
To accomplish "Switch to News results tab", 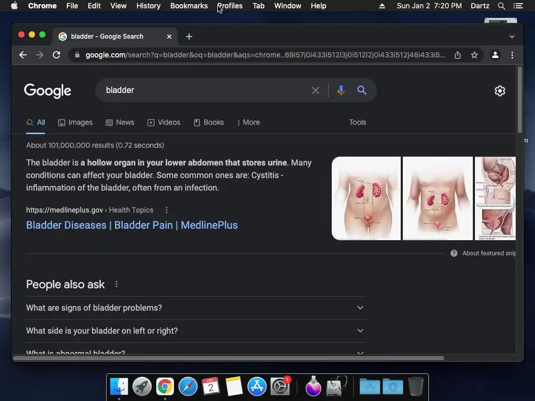I will point(120,122).
